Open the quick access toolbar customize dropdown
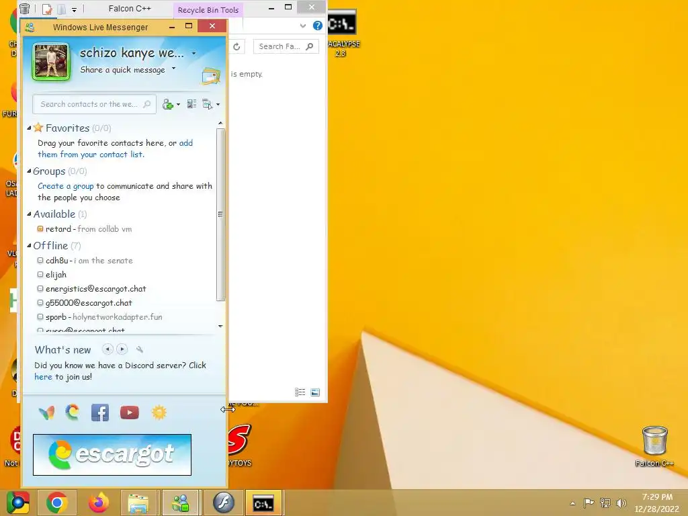Screen dimensions: 688x516 74,9
